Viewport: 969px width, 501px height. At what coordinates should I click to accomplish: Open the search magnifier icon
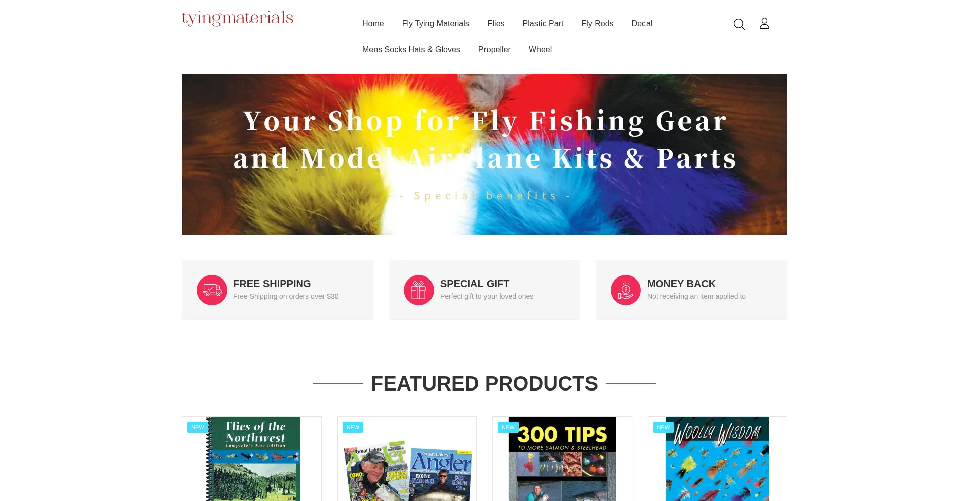point(739,24)
